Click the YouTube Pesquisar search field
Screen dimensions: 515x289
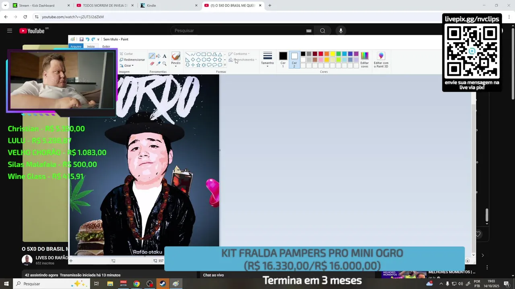(x=241, y=31)
